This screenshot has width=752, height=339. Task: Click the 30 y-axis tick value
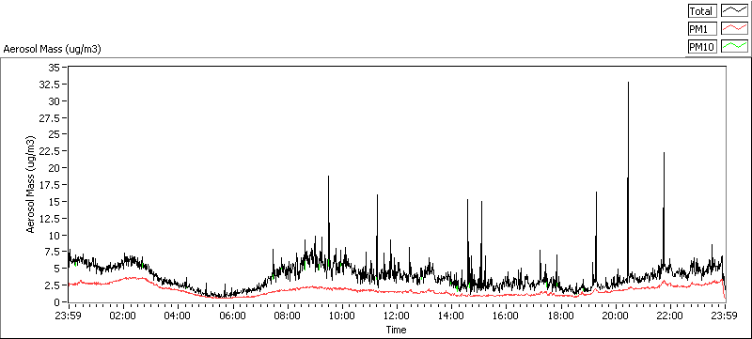pos(55,101)
